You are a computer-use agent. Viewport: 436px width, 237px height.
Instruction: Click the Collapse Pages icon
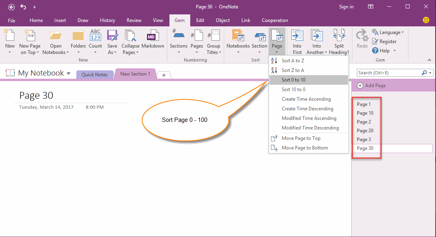click(130, 36)
